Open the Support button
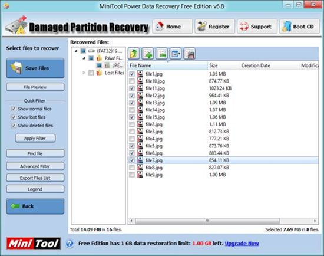Screen dimensions: 324x256 257,27
